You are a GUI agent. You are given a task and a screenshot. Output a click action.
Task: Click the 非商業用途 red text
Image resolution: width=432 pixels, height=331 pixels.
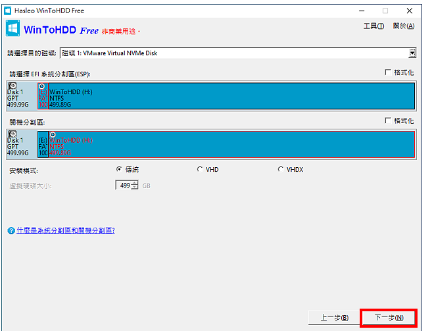(x=120, y=32)
